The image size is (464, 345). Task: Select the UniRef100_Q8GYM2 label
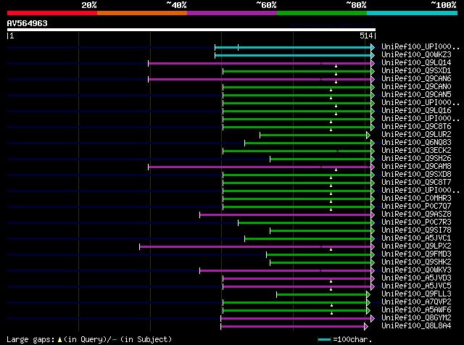point(416,318)
